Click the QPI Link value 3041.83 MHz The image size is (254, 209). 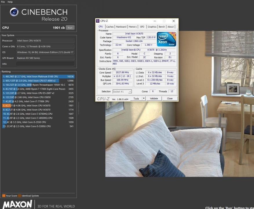(x=122, y=84)
